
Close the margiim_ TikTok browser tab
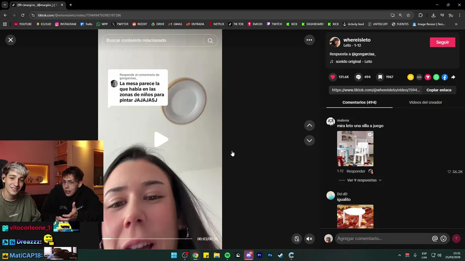coord(62,5)
